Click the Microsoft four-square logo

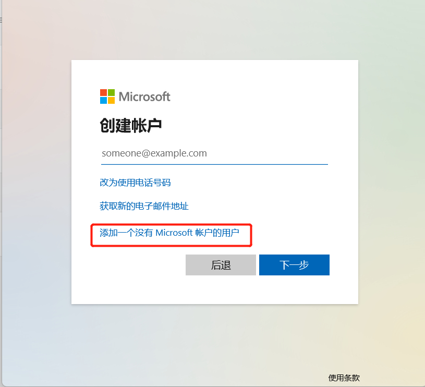point(107,96)
